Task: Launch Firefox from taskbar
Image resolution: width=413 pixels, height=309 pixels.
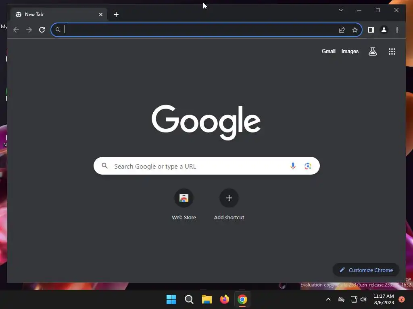Action: point(224,299)
